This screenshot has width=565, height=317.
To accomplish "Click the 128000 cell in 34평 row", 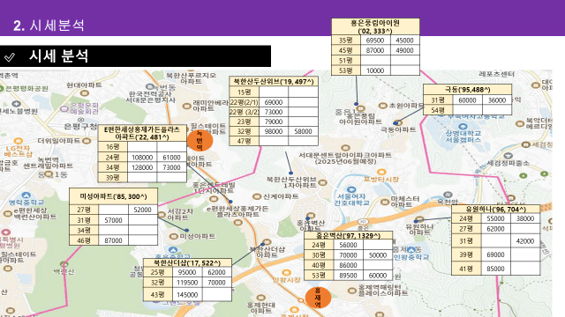I will (x=142, y=167).
